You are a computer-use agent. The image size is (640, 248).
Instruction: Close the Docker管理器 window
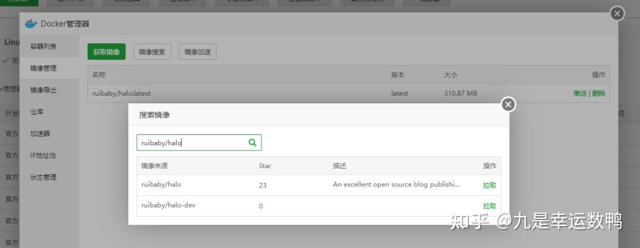[617, 14]
